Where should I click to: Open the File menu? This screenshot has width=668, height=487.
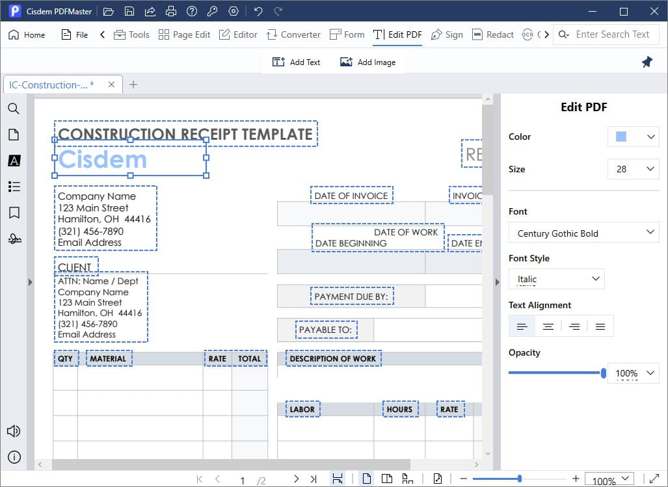[x=75, y=34]
